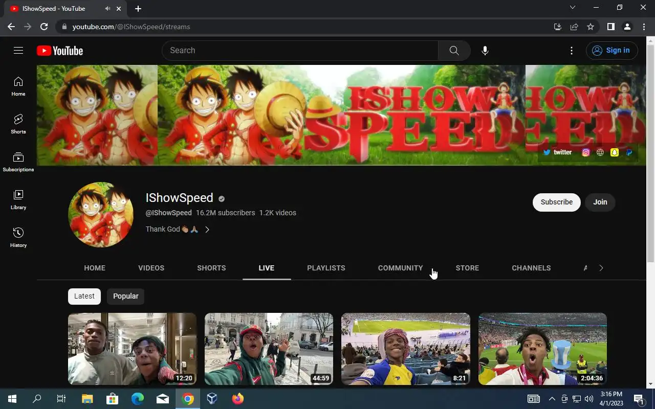Viewport: 655px width, 409px height.
Task: Open the volume control in tray
Action: tap(589, 399)
